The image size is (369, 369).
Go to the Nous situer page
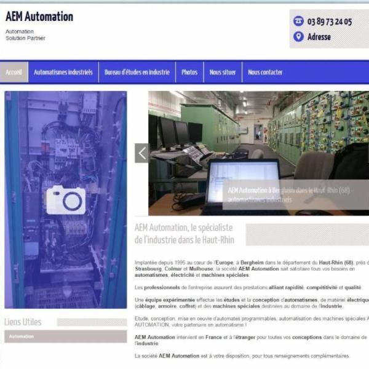pos(223,72)
